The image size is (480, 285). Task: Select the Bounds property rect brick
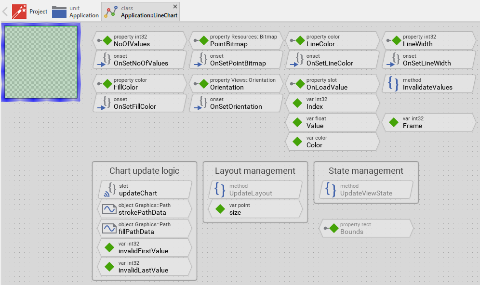[366, 228]
